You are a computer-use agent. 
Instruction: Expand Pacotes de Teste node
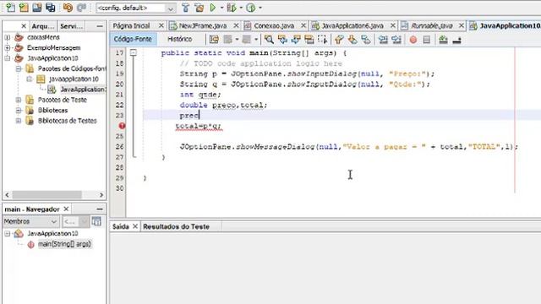(19, 100)
